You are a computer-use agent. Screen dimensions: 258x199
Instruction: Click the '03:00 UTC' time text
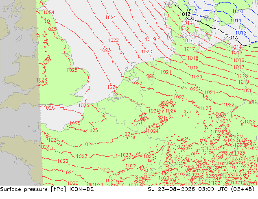(213, 189)
